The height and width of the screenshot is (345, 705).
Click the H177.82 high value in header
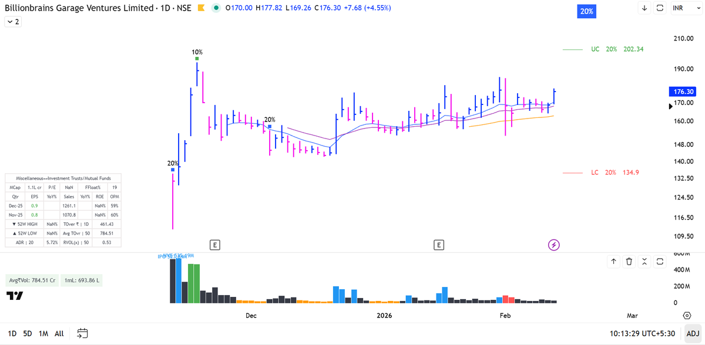click(x=268, y=8)
